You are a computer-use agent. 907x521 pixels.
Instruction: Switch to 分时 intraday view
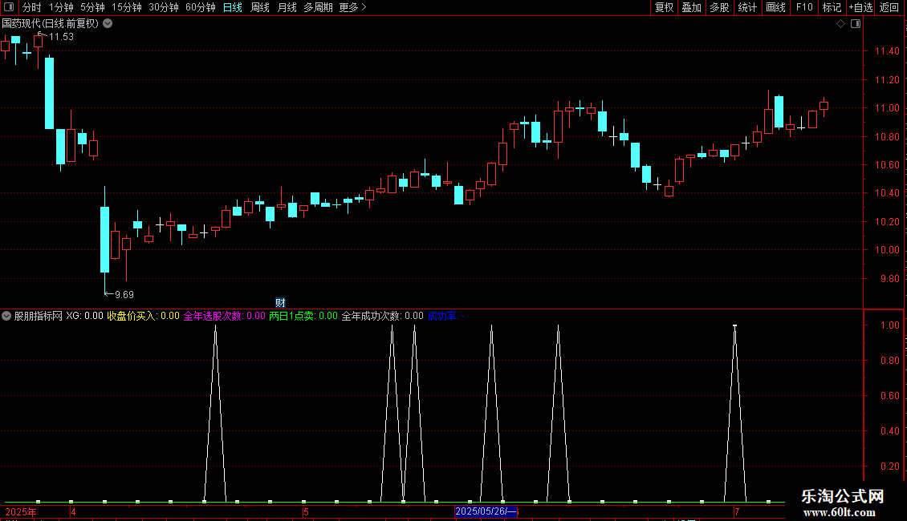32,7
